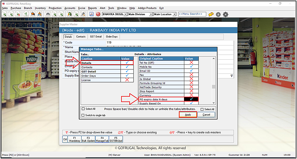The height and width of the screenshot is (159, 297).
Task: Open the wrench tools icon in toolbar
Action: click(83, 14)
